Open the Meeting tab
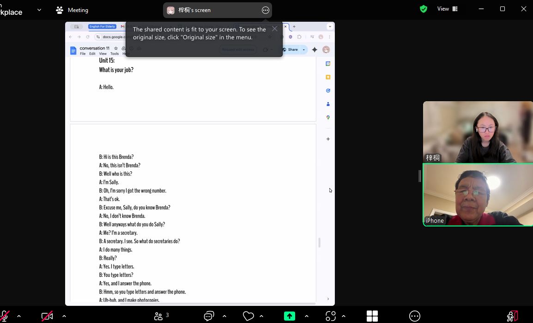 (72, 10)
